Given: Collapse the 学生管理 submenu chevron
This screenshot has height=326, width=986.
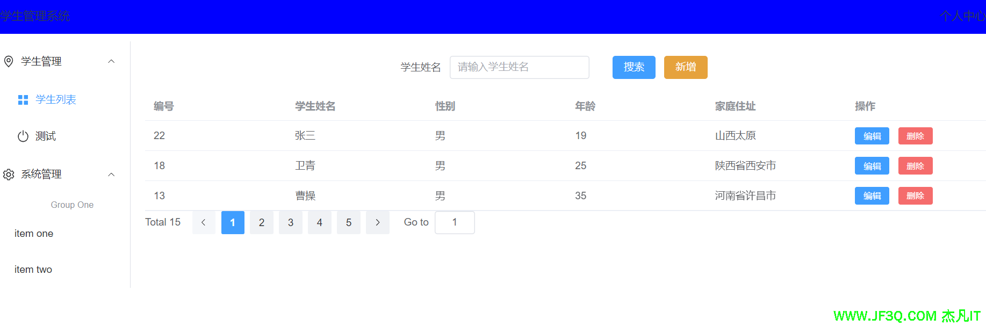Looking at the screenshot, I should pos(111,61).
